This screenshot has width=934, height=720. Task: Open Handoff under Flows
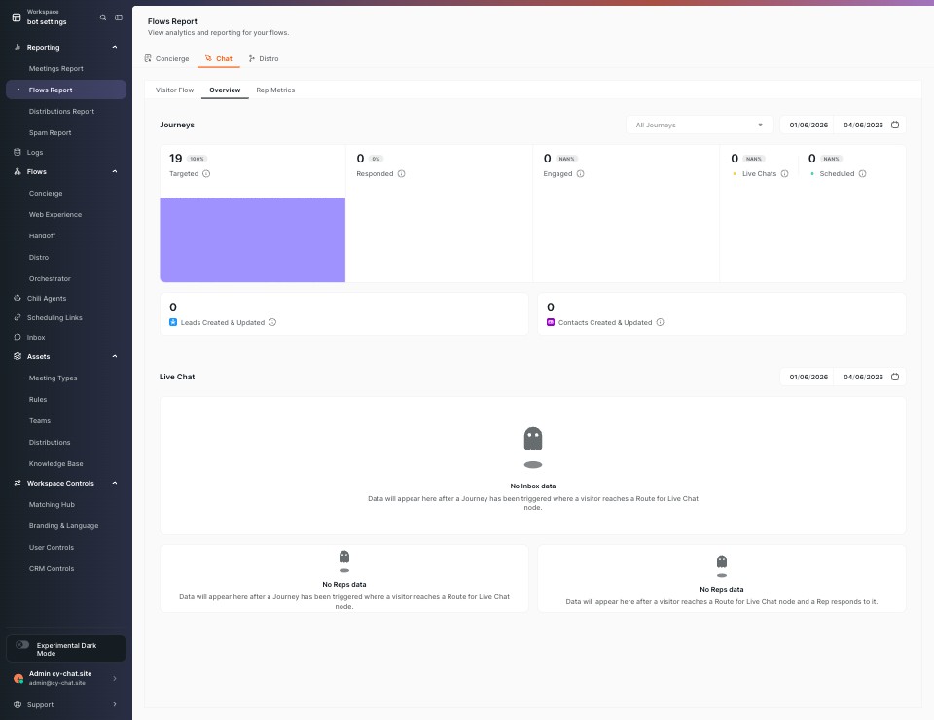[x=42, y=235]
